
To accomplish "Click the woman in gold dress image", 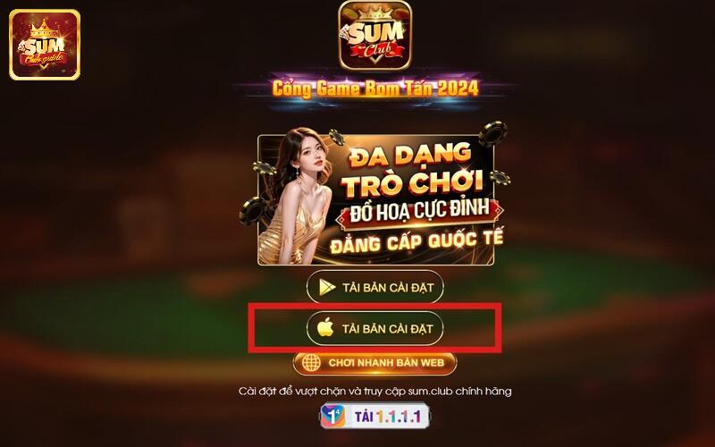I will coord(298,196).
